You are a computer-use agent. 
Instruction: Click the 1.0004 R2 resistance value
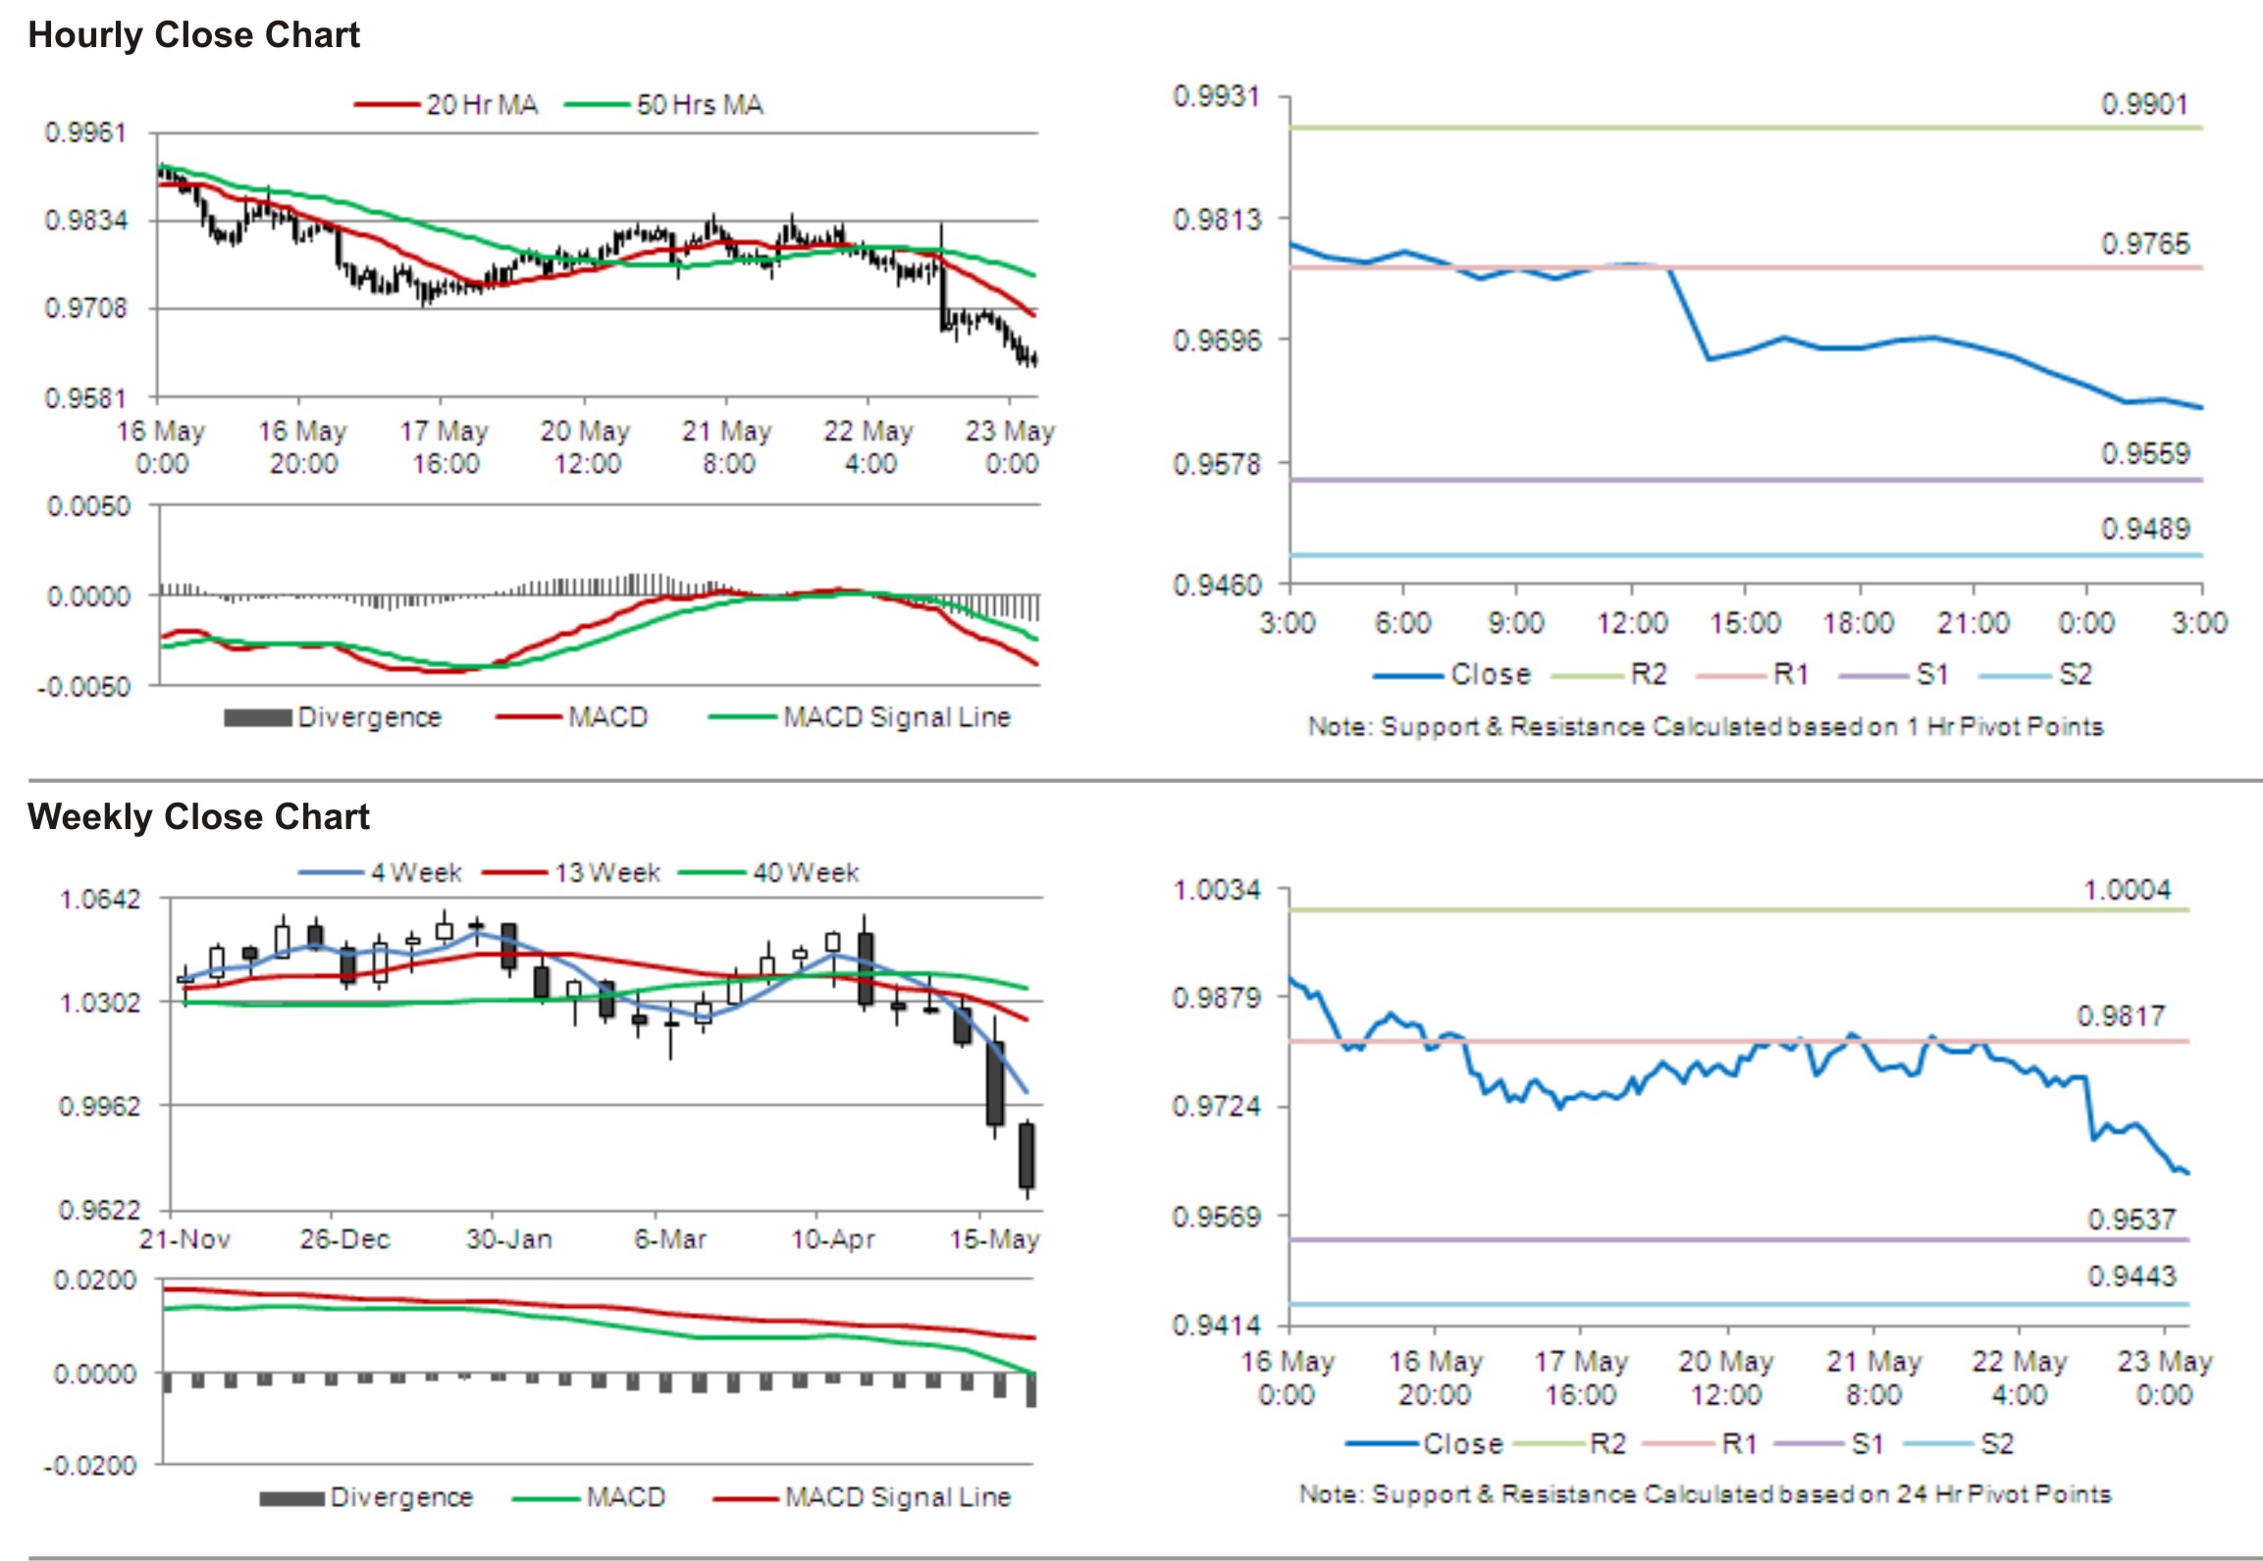click(x=2128, y=890)
